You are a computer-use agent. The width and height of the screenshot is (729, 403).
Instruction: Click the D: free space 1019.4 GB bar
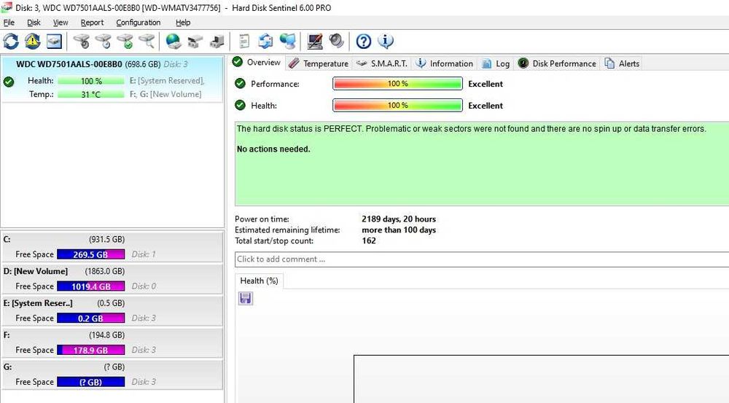tap(90, 286)
